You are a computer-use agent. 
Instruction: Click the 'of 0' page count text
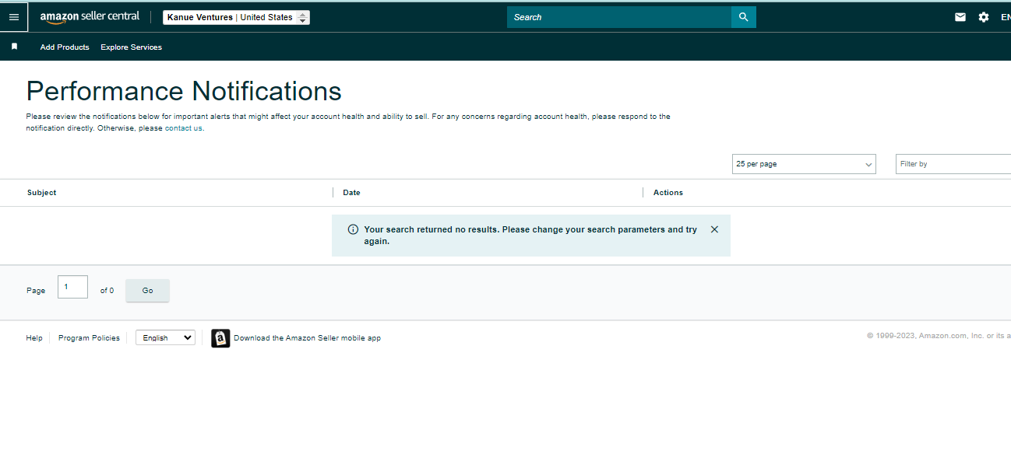(107, 291)
